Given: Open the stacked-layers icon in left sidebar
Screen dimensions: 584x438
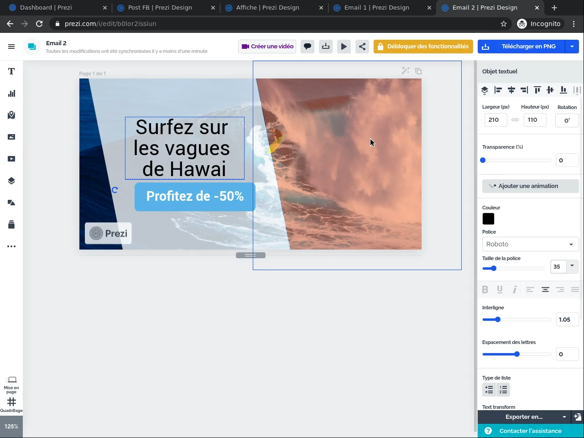Looking at the screenshot, I should point(11,181).
